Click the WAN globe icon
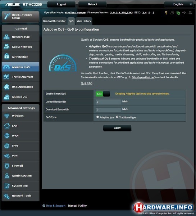 point(7,136)
